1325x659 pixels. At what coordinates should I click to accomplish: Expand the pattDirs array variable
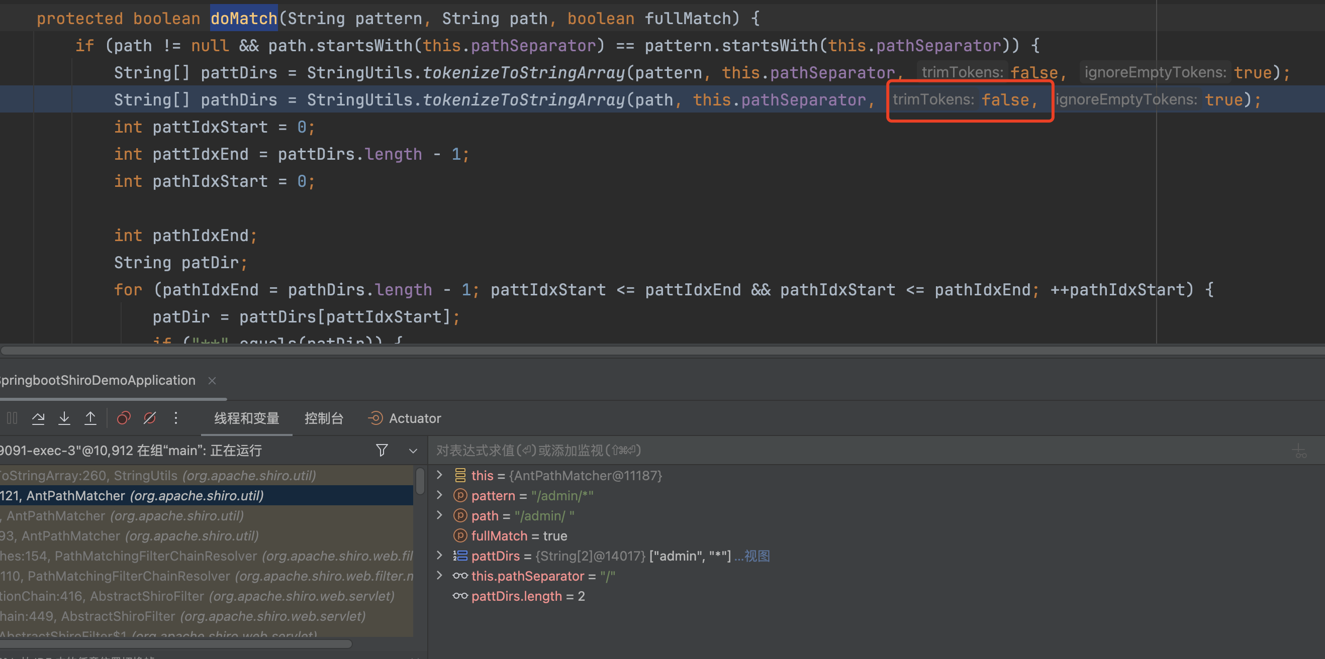pyautogui.click(x=439, y=555)
